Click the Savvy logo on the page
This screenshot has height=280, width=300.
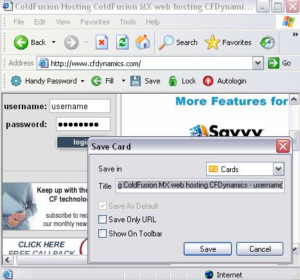click(226, 131)
